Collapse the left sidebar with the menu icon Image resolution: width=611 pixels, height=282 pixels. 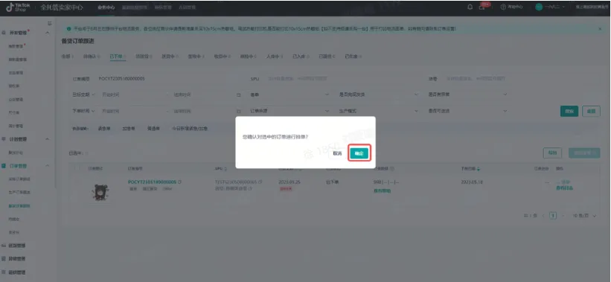[x=49, y=23]
